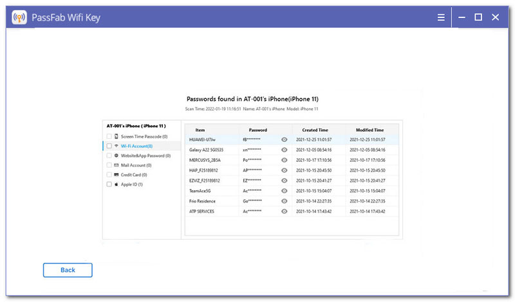Reveal ATP SERVICES password
The width and height of the screenshot is (515, 302).
coord(285,211)
